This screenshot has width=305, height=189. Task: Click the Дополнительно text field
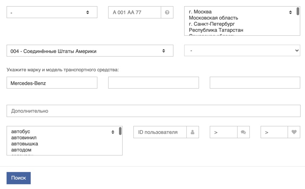click(153, 111)
